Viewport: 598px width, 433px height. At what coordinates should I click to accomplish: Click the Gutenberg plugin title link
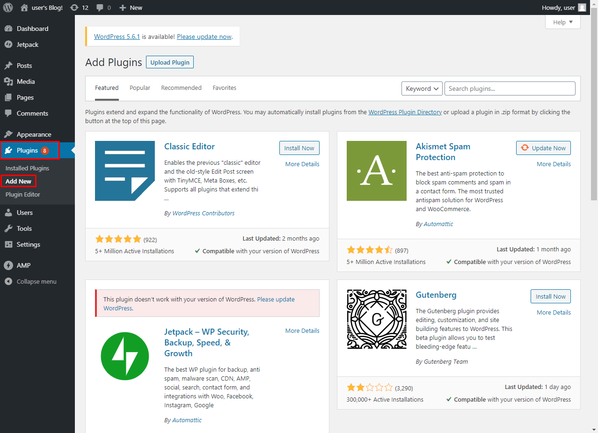coord(436,295)
